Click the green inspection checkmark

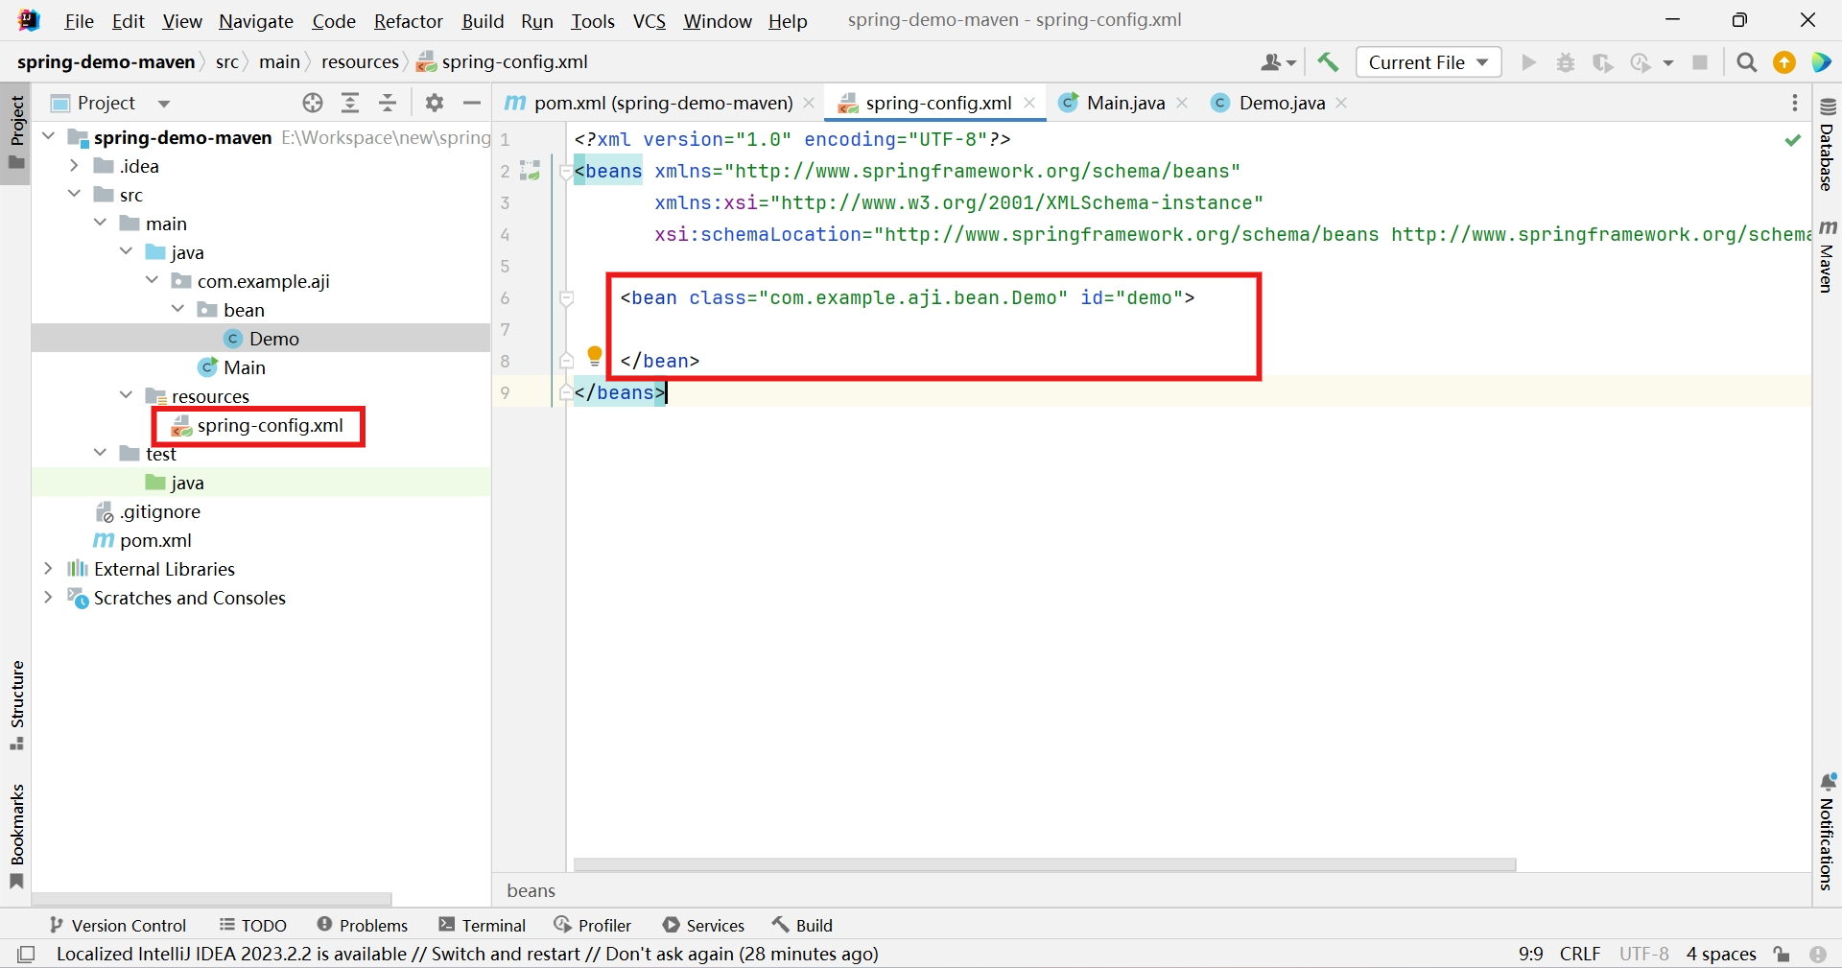pos(1793,140)
